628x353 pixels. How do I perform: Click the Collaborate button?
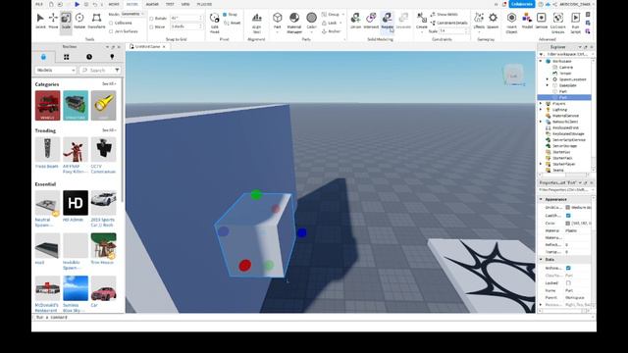[522, 4]
